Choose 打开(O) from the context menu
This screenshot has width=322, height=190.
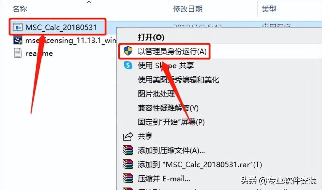pyautogui.click(x=151, y=37)
